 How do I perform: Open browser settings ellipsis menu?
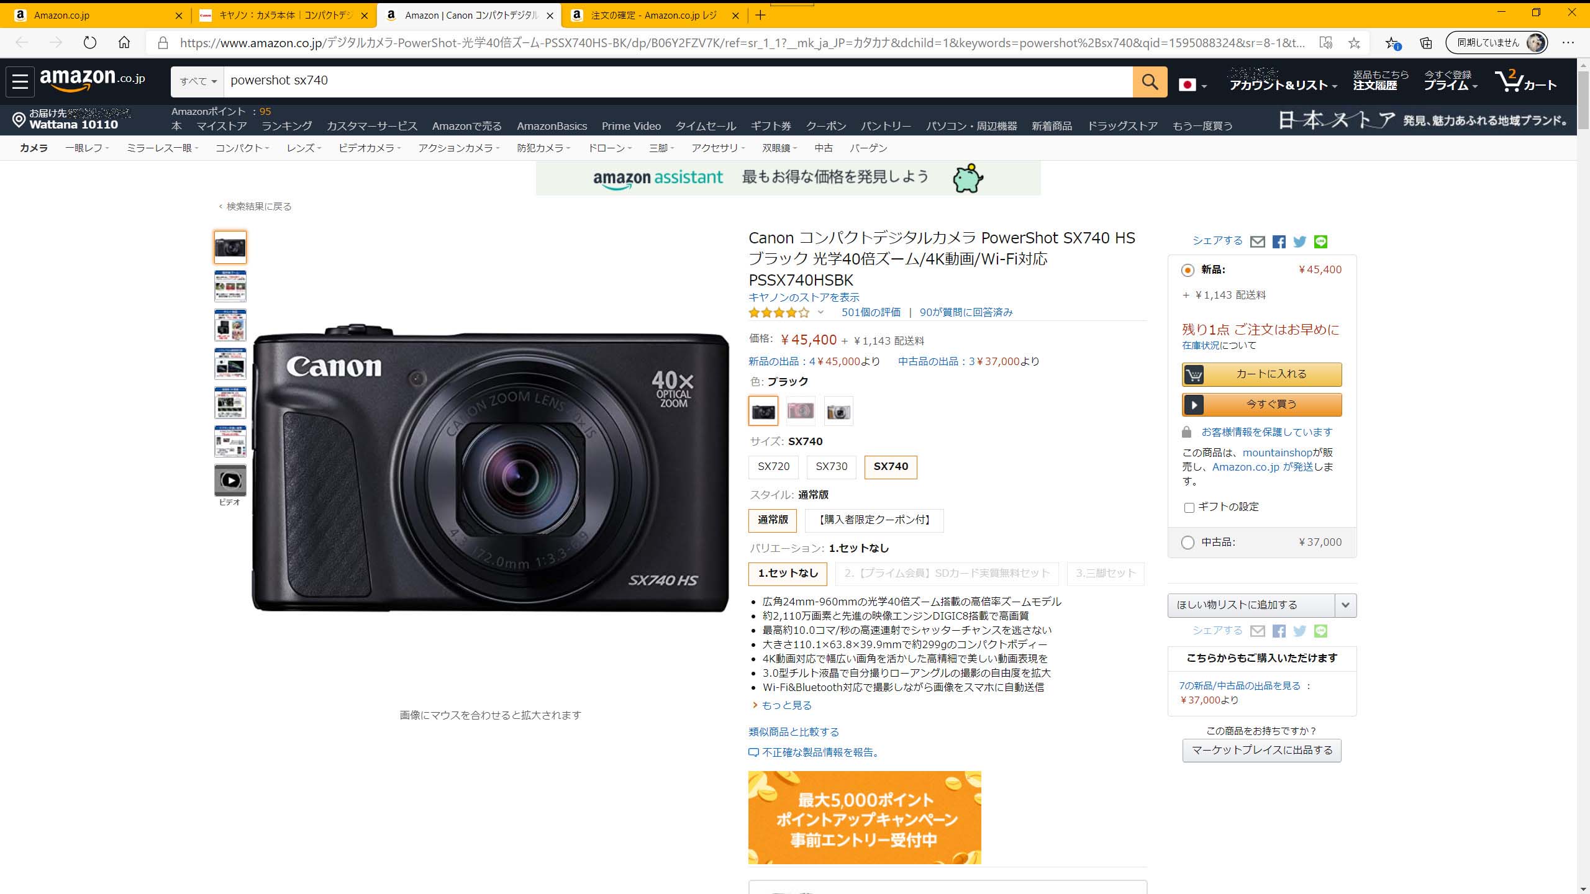pos(1568,43)
